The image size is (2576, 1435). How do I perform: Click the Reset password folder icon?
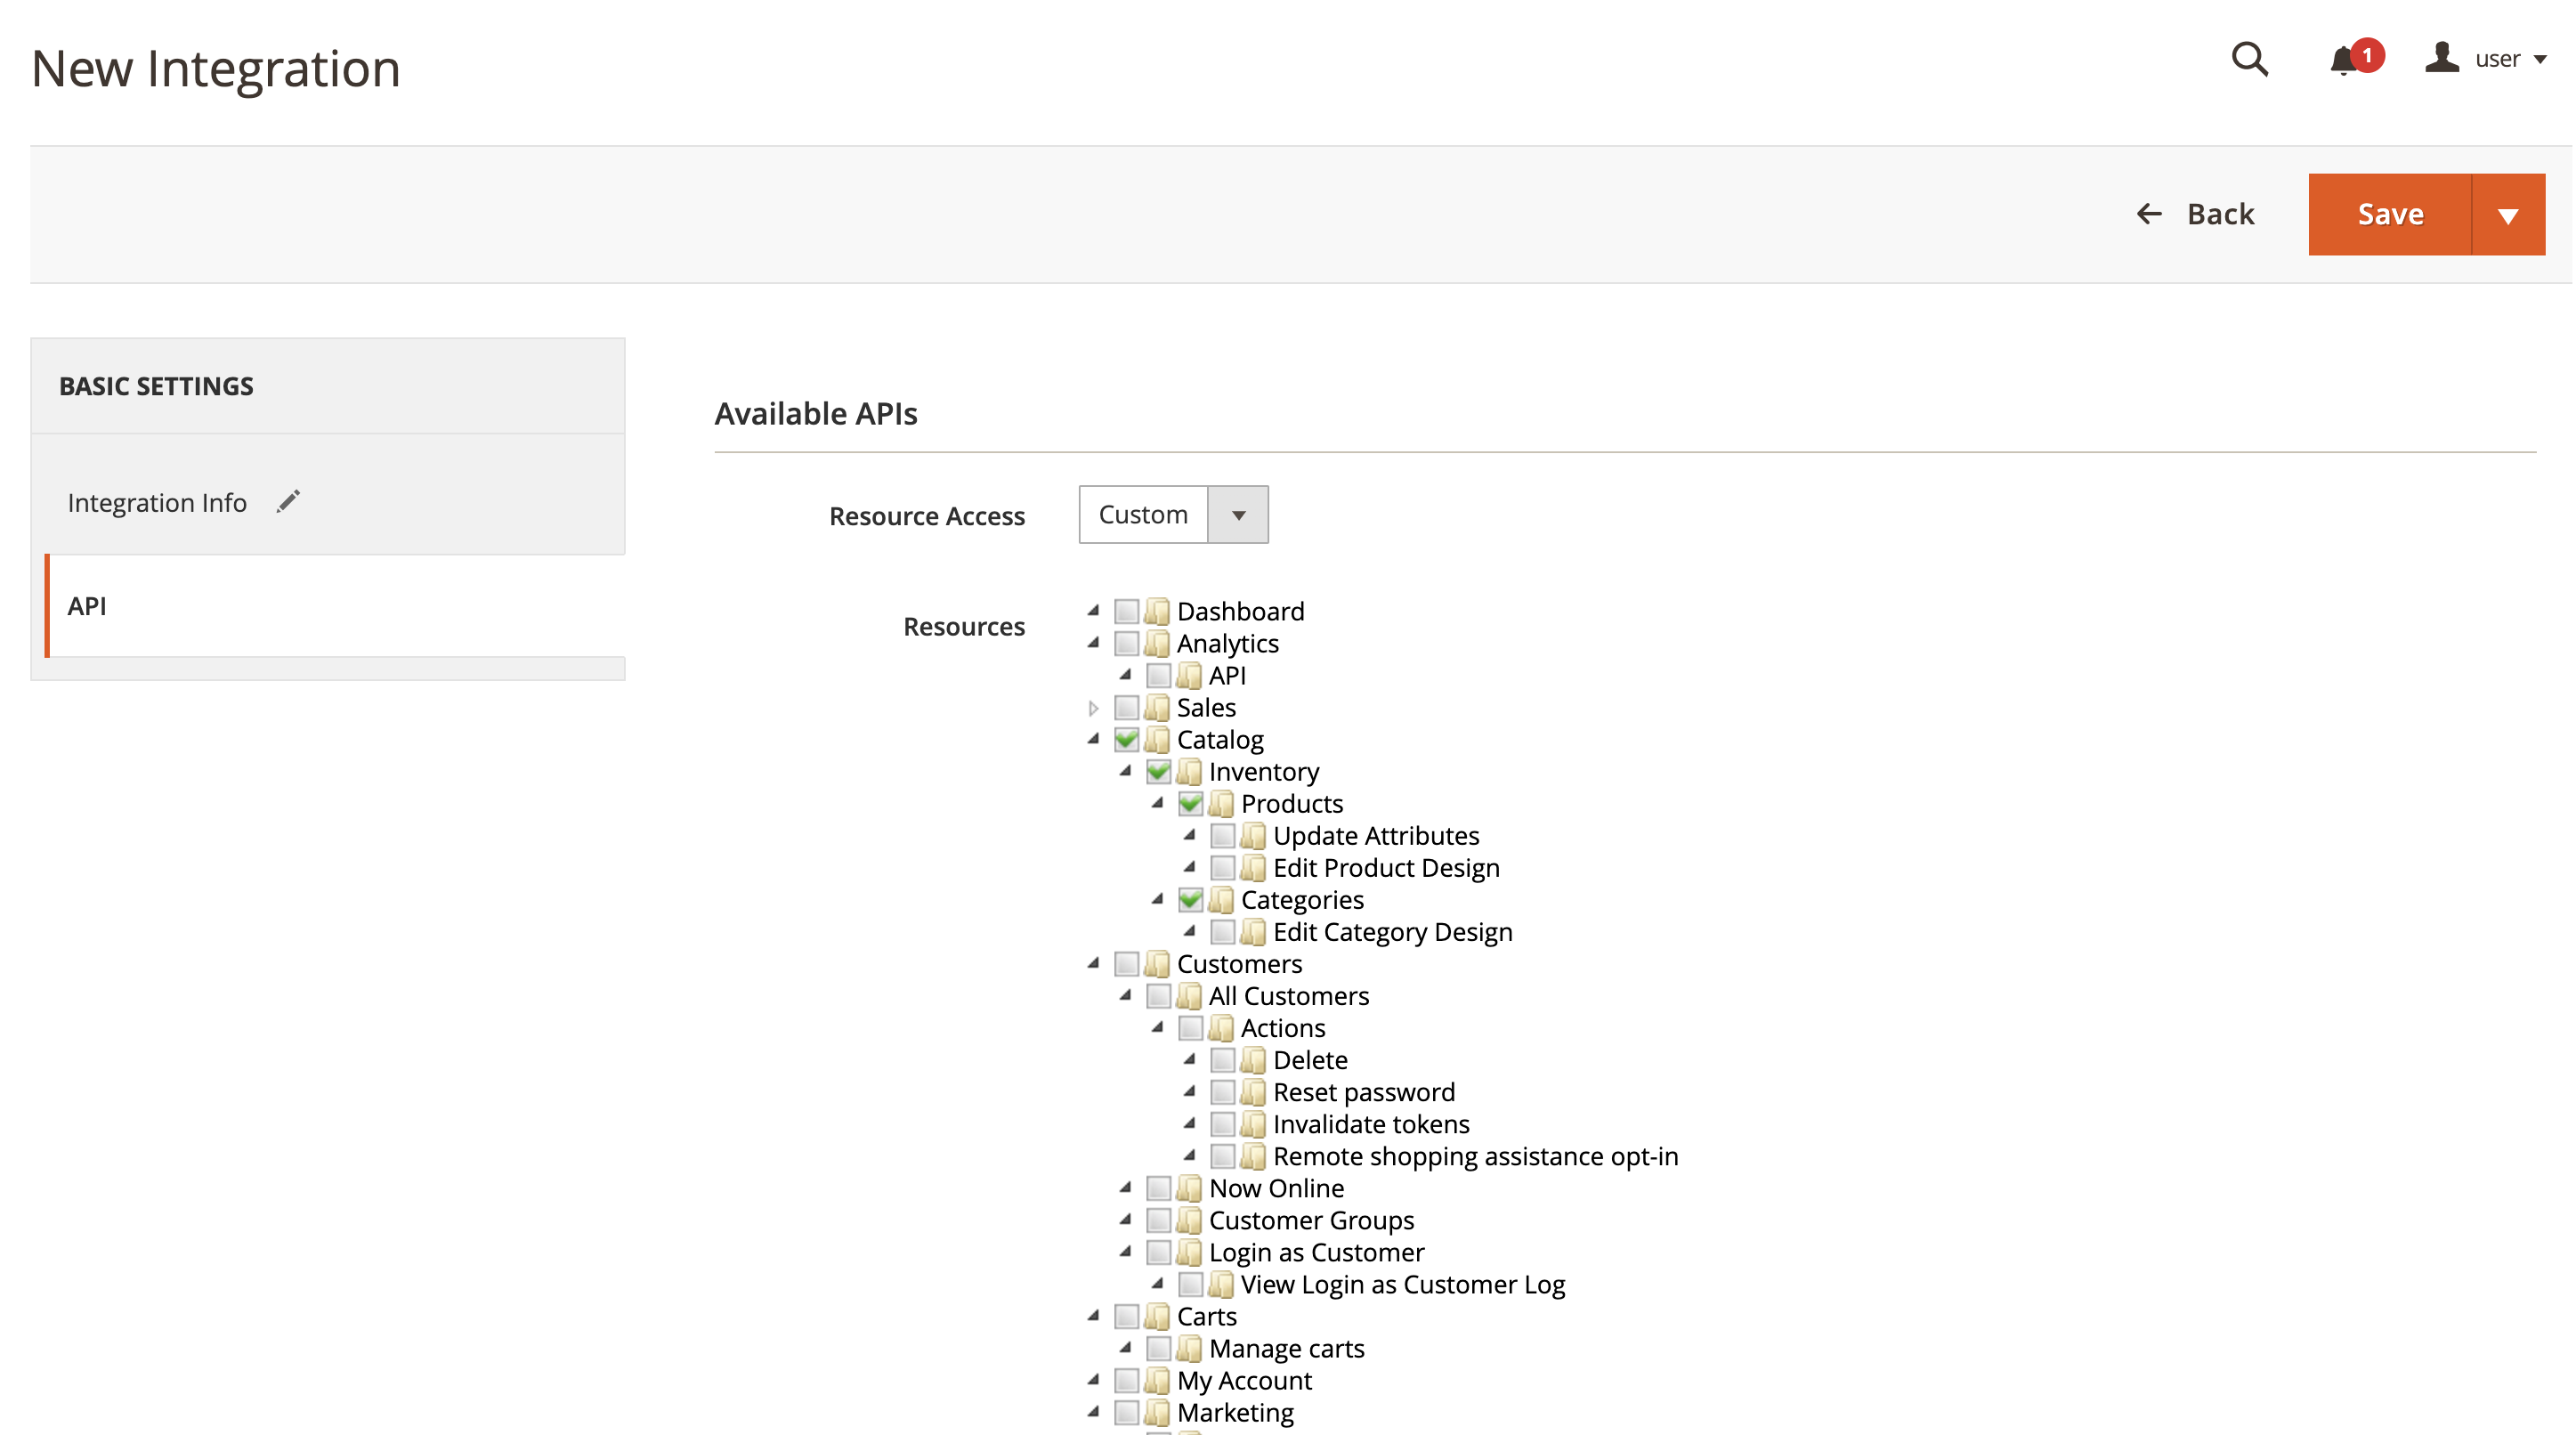(x=1253, y=1092)
